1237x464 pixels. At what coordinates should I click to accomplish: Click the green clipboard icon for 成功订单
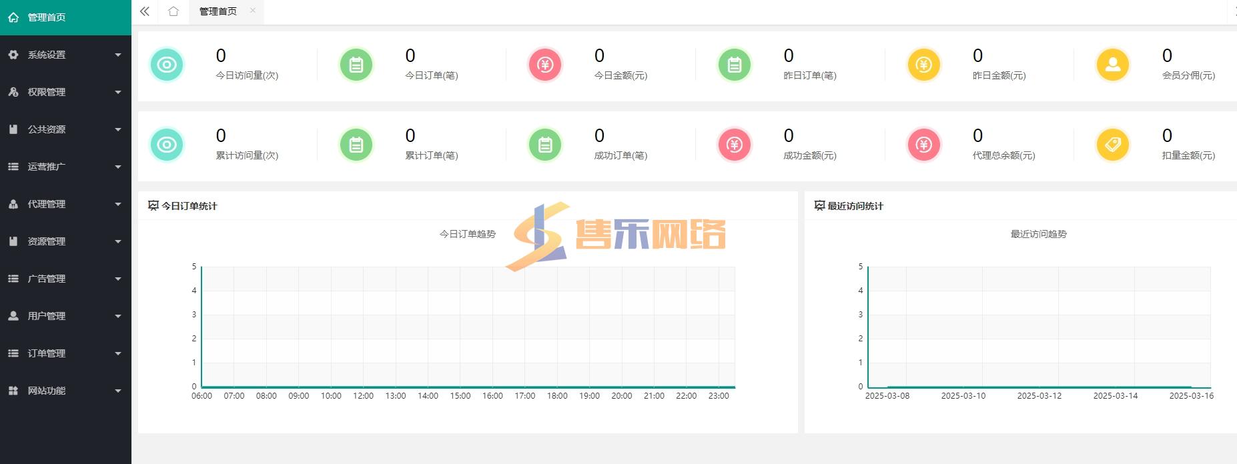coord(545,145)
